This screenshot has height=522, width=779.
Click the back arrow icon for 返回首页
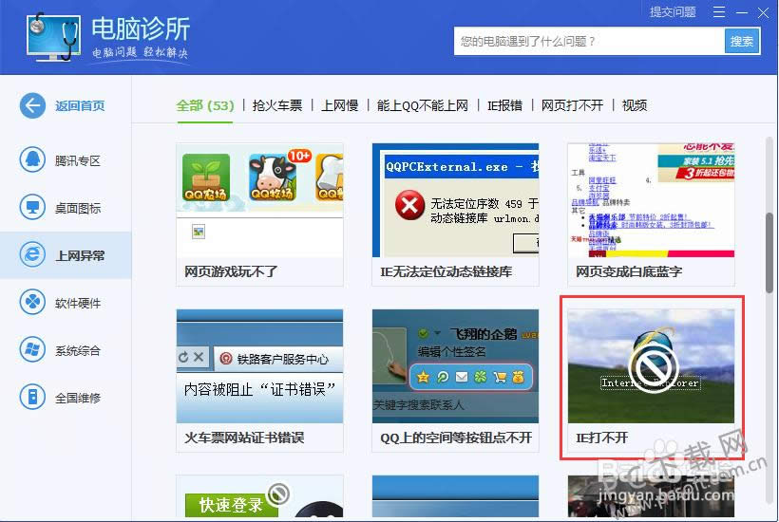(x=33, y=105)
